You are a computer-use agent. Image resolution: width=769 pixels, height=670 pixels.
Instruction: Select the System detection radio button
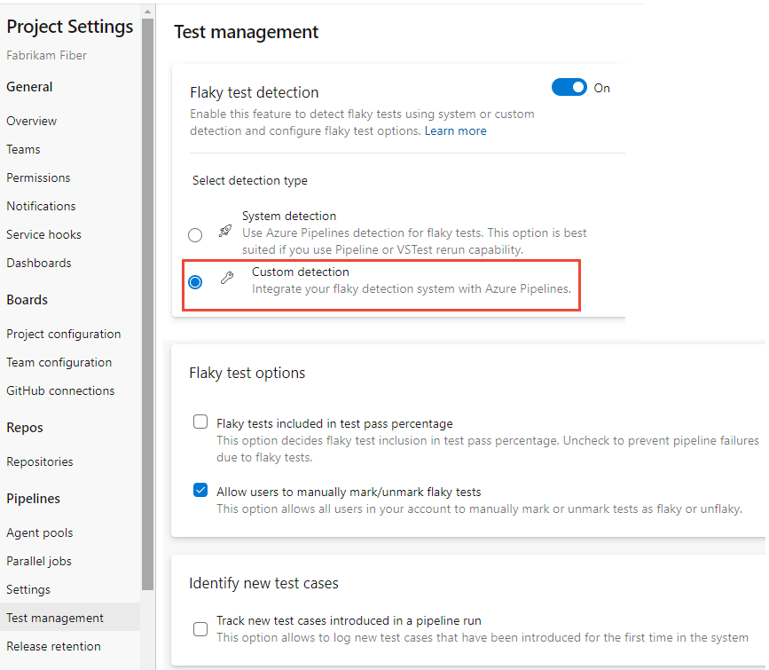click(x=195, y=234)
